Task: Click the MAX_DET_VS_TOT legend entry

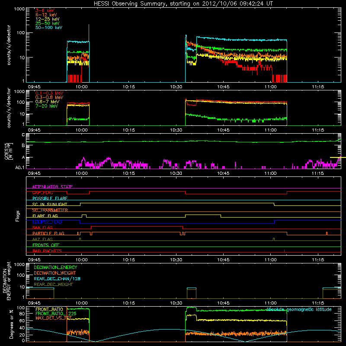Action: [x=54, y=318]
